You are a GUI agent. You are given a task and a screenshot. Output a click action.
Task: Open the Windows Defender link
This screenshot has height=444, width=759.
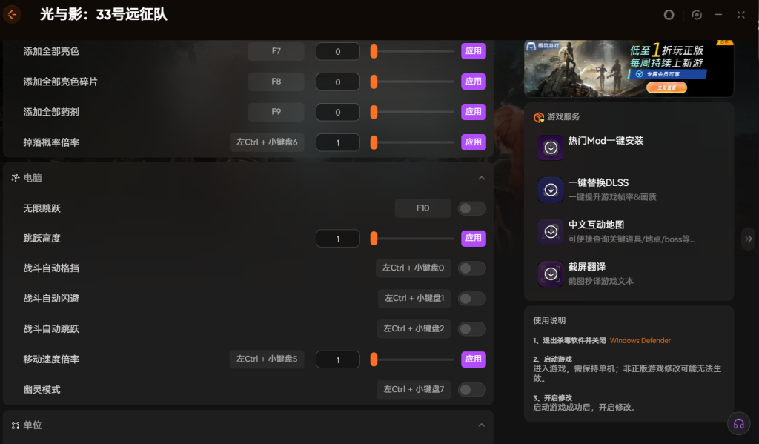click(640, 341)
